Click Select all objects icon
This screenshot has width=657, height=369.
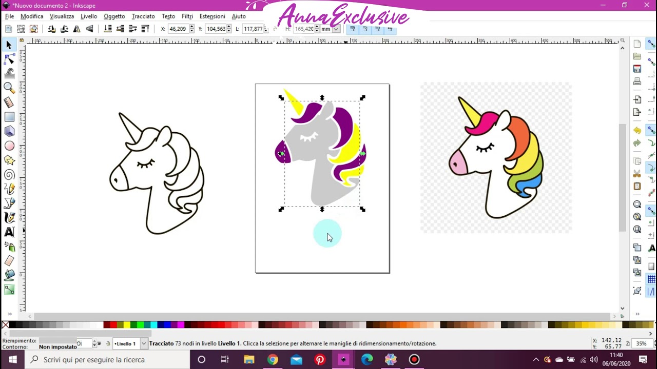tap(9, 29)
